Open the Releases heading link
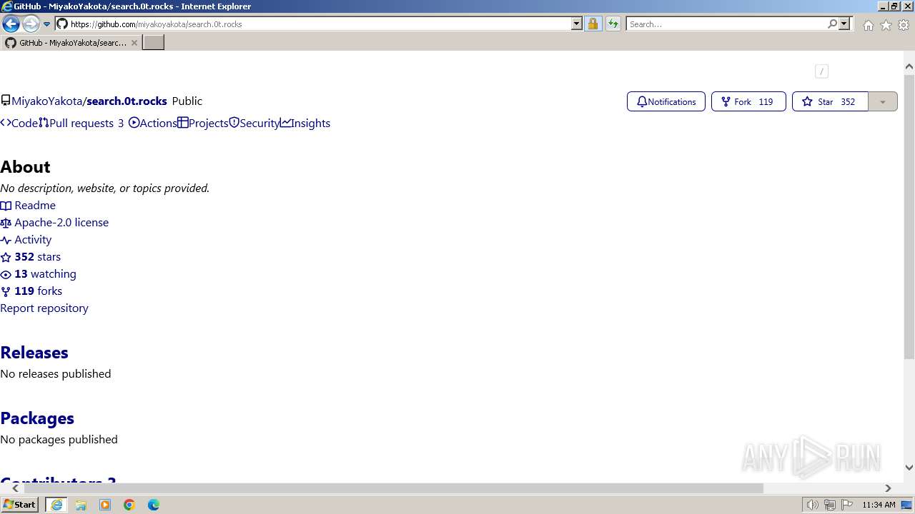This screenshot has width=915, height=514. tap(34, 353)
